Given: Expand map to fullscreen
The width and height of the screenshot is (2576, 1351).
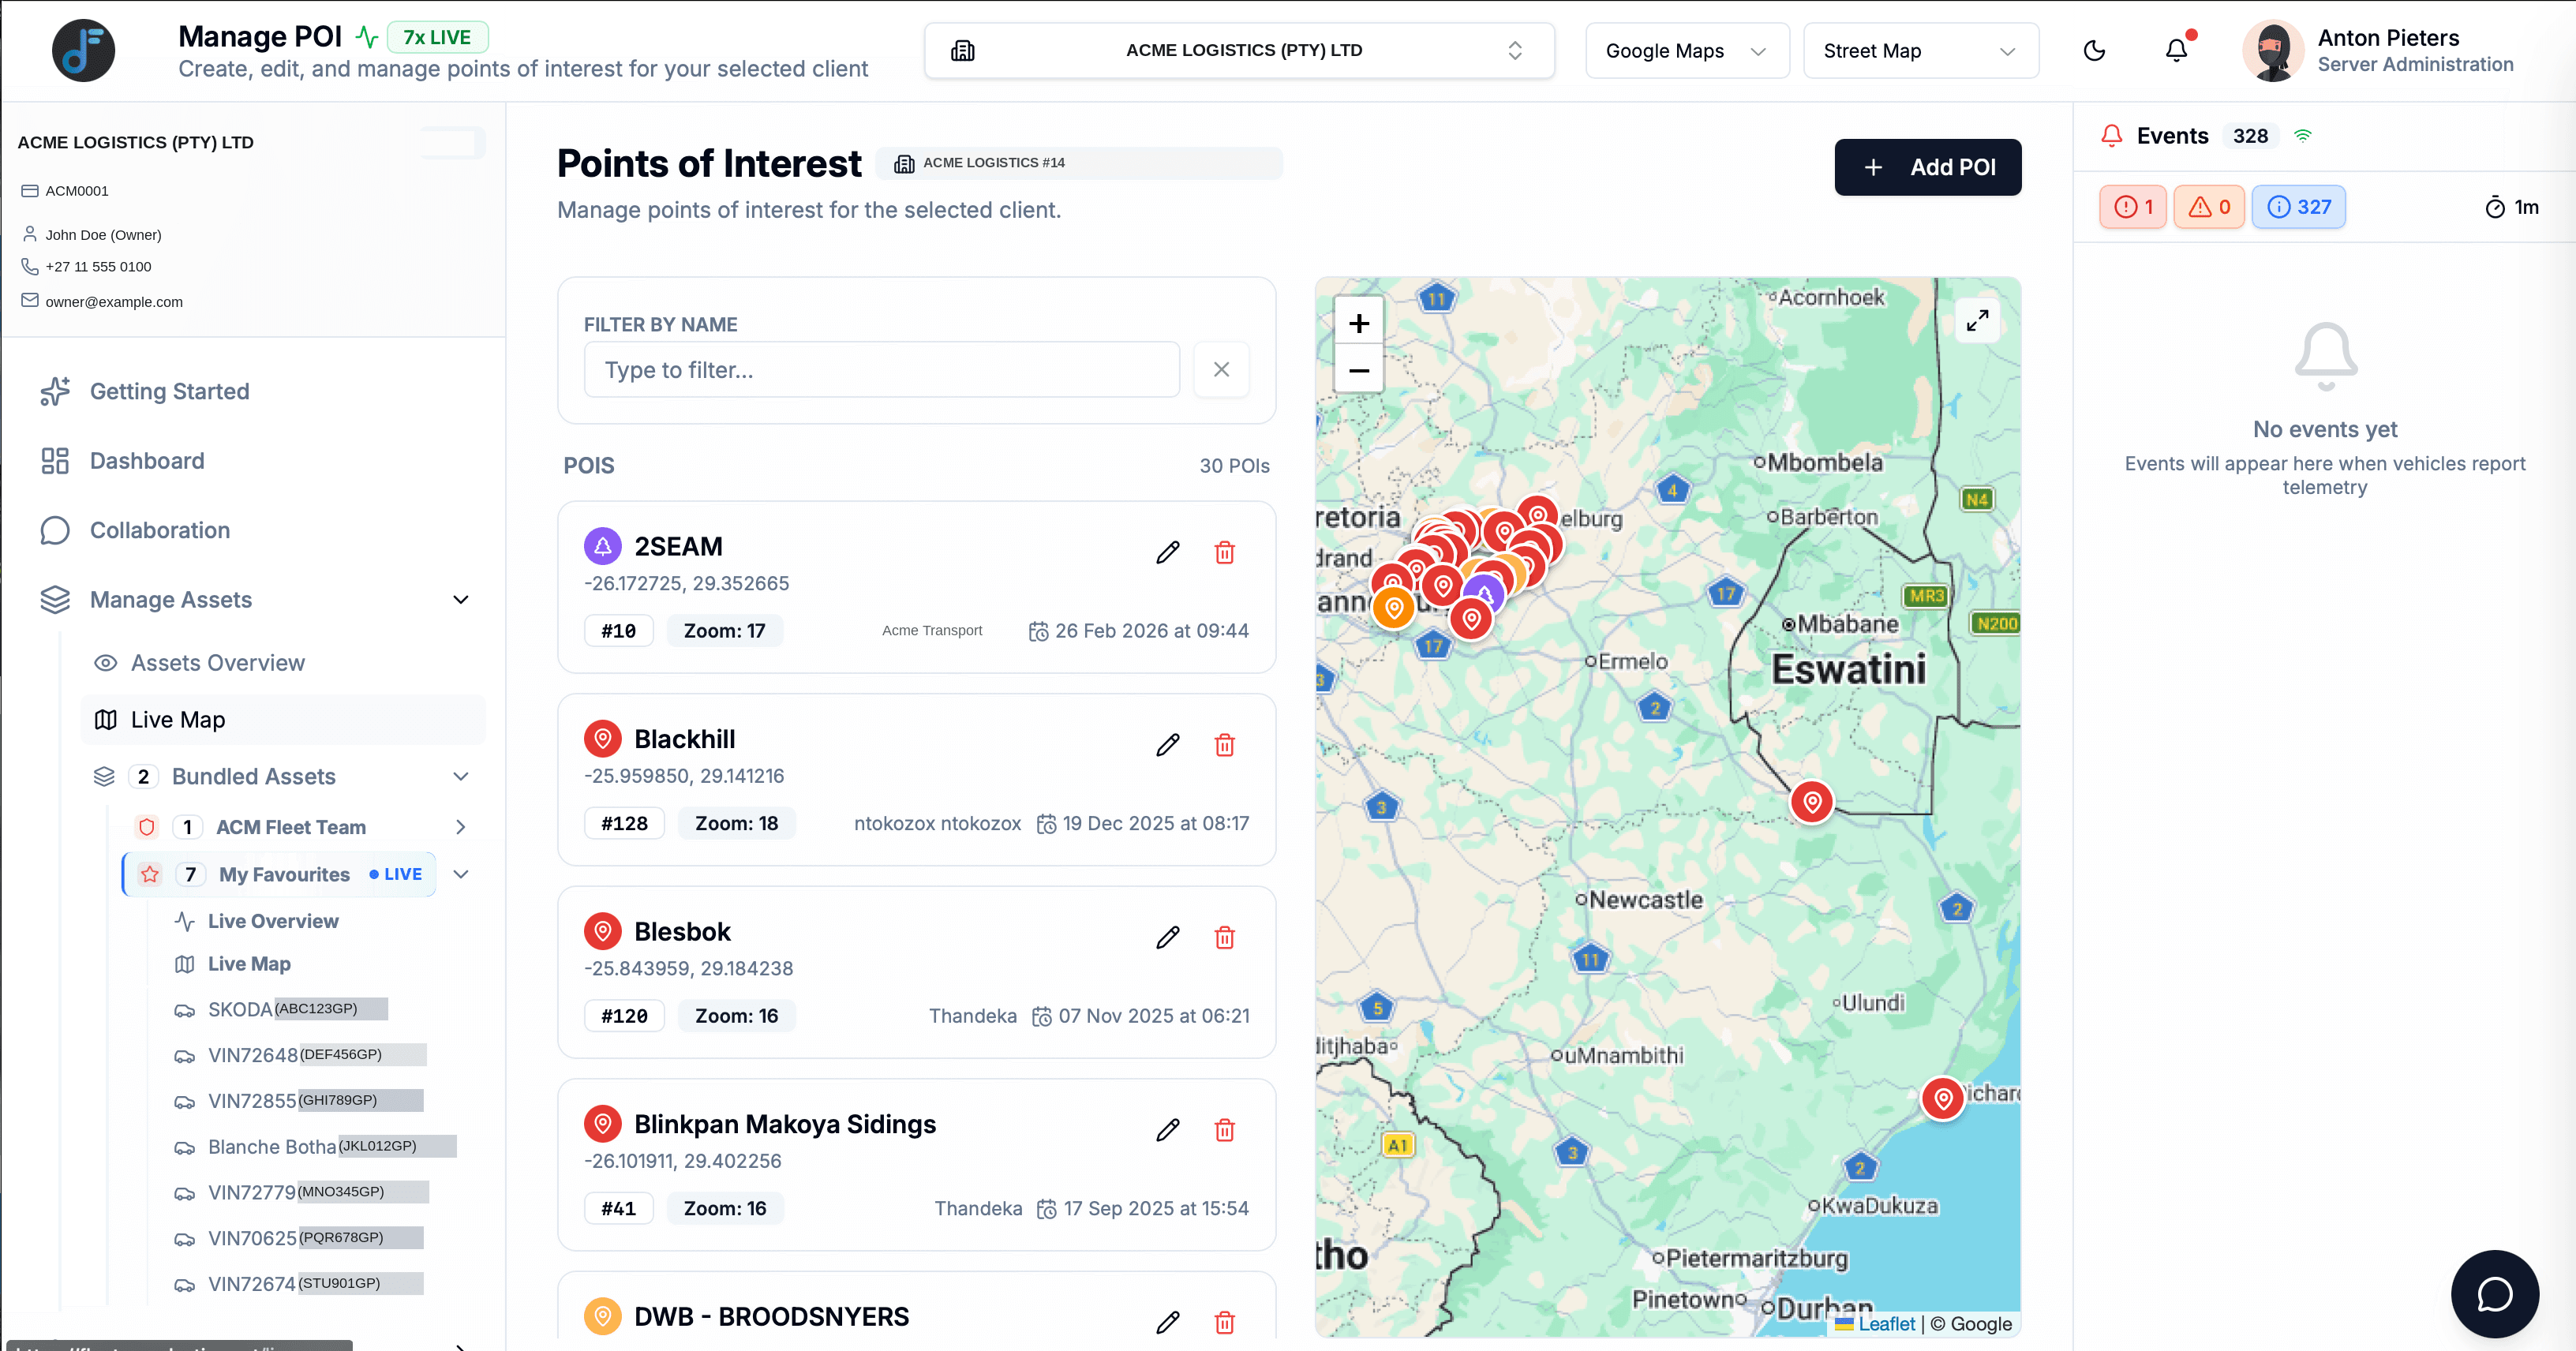Looking at the screenshot, I should point(1977,320).
